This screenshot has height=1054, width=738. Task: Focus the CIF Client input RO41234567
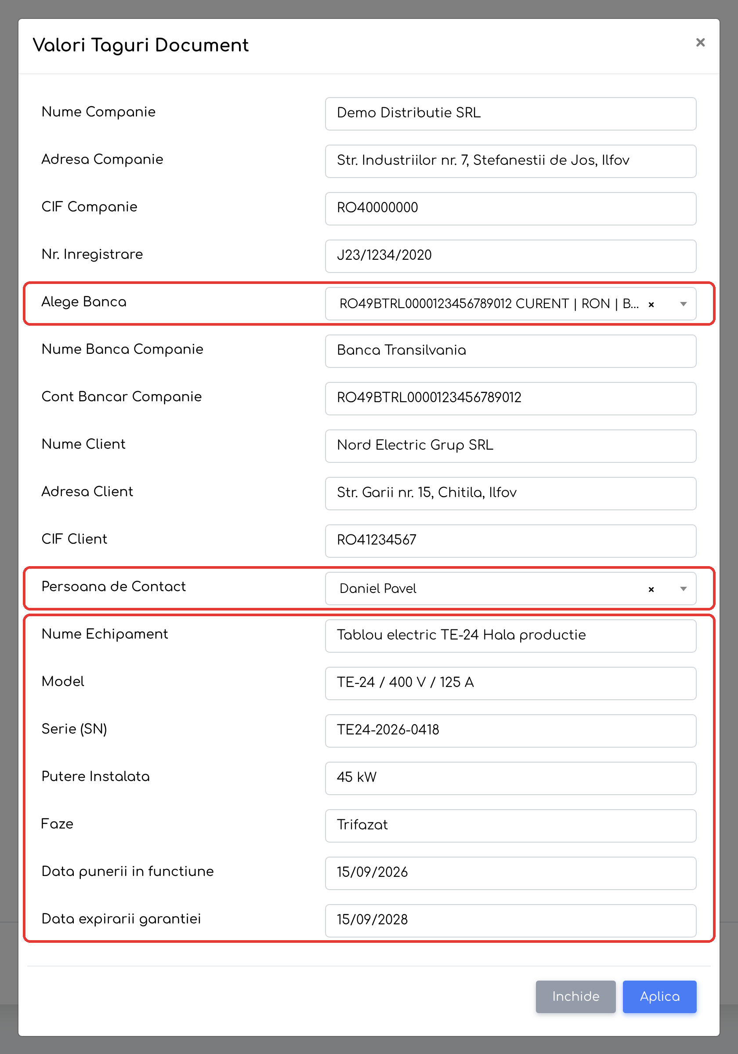(510, 541)
